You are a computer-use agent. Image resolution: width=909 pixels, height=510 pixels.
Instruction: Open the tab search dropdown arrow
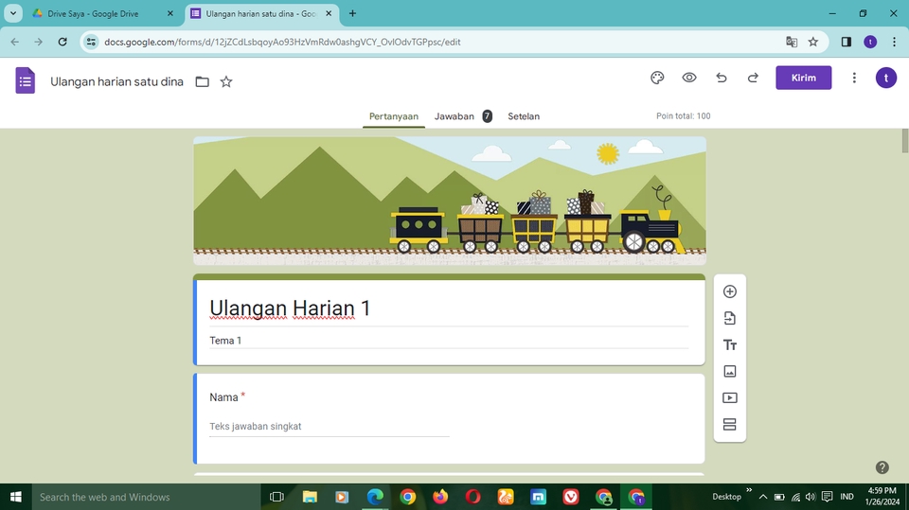12,13
